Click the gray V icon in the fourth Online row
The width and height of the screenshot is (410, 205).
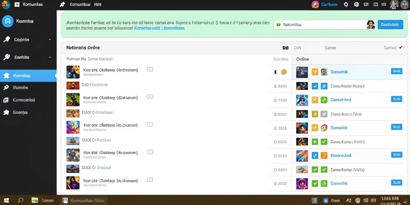click(324, 114)
